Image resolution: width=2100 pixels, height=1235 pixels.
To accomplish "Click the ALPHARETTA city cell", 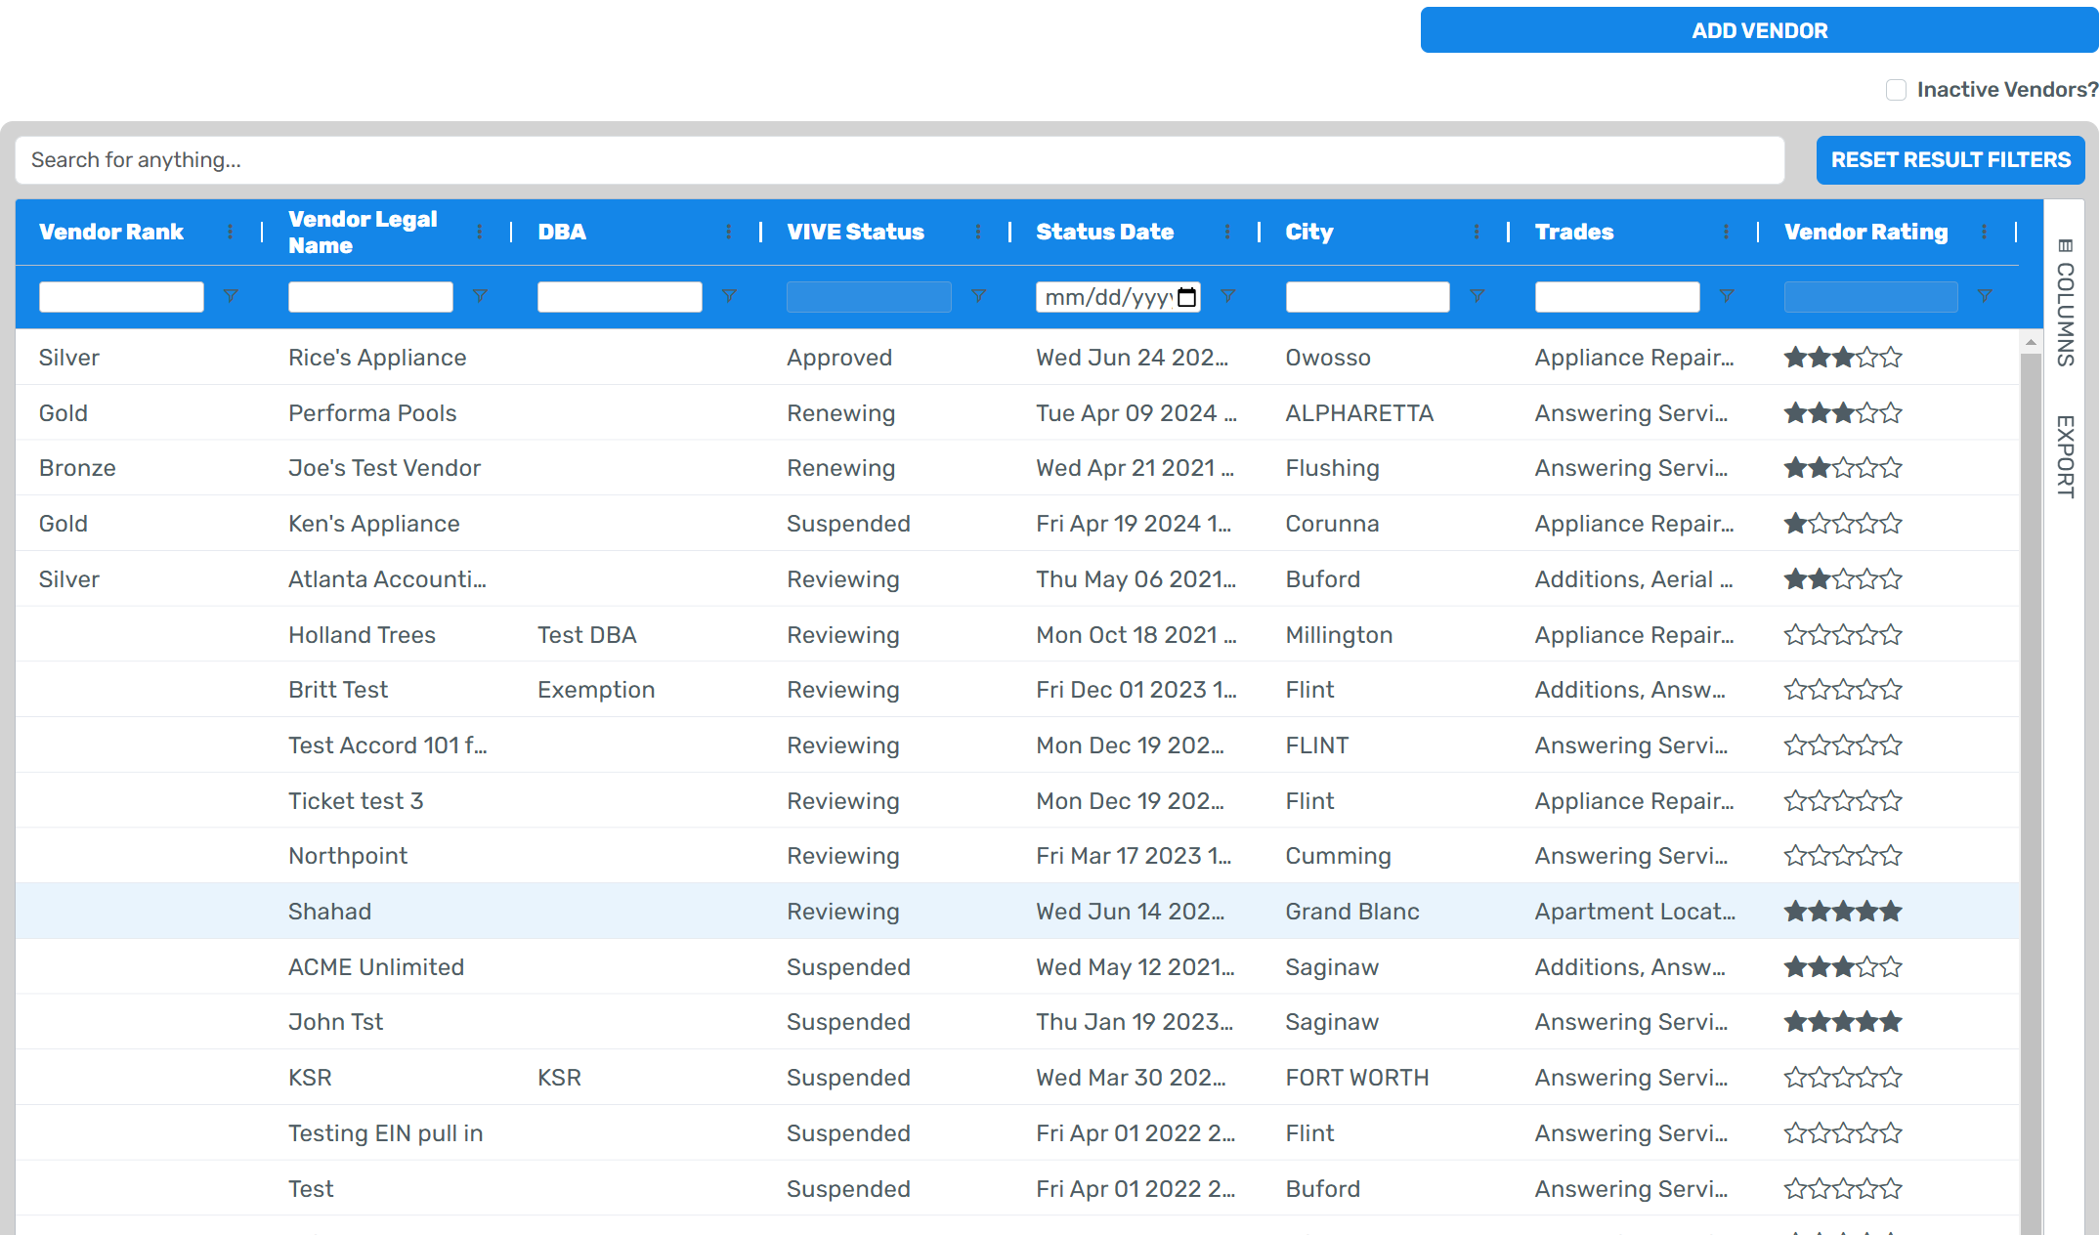I will (1359, 413).
